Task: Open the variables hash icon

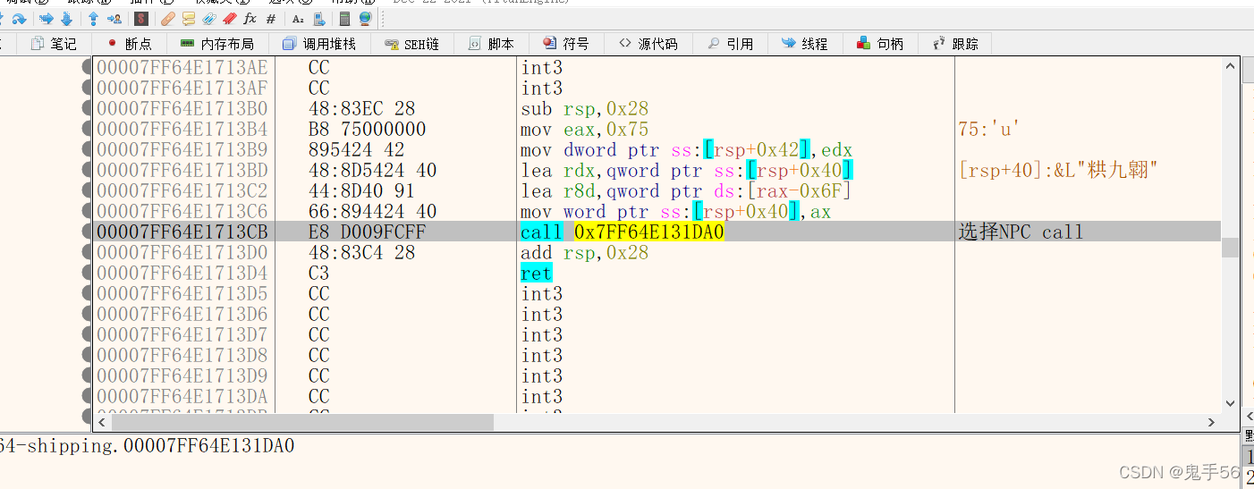Action: (270, 19)
